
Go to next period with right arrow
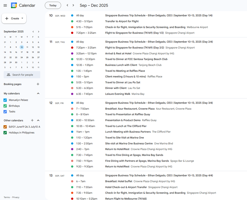click(73, 5)
